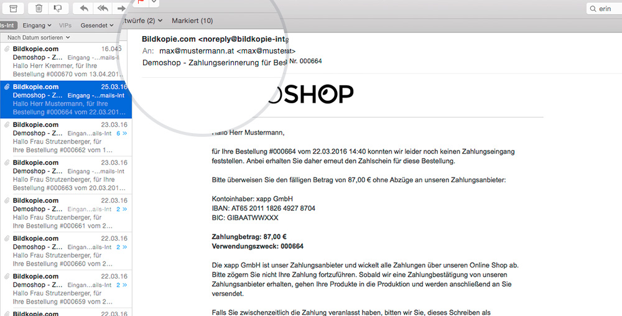Select the VIPs favorites item
This screenshot has height=316, width=622.
pos(65,26)
